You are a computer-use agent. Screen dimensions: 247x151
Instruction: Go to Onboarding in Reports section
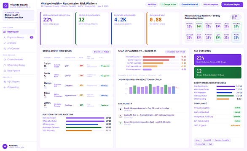[19, 87]
